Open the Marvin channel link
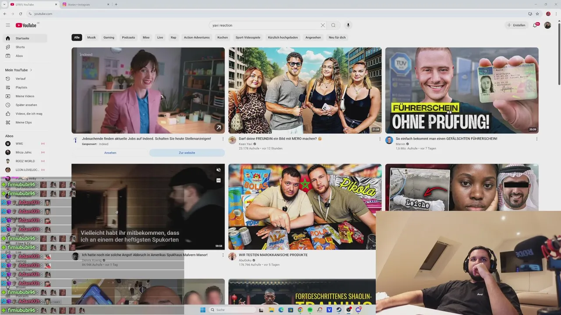 [x=401, y=144]
